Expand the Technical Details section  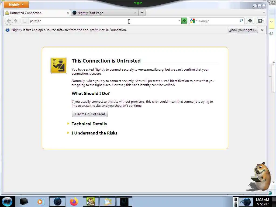(89, 124)
